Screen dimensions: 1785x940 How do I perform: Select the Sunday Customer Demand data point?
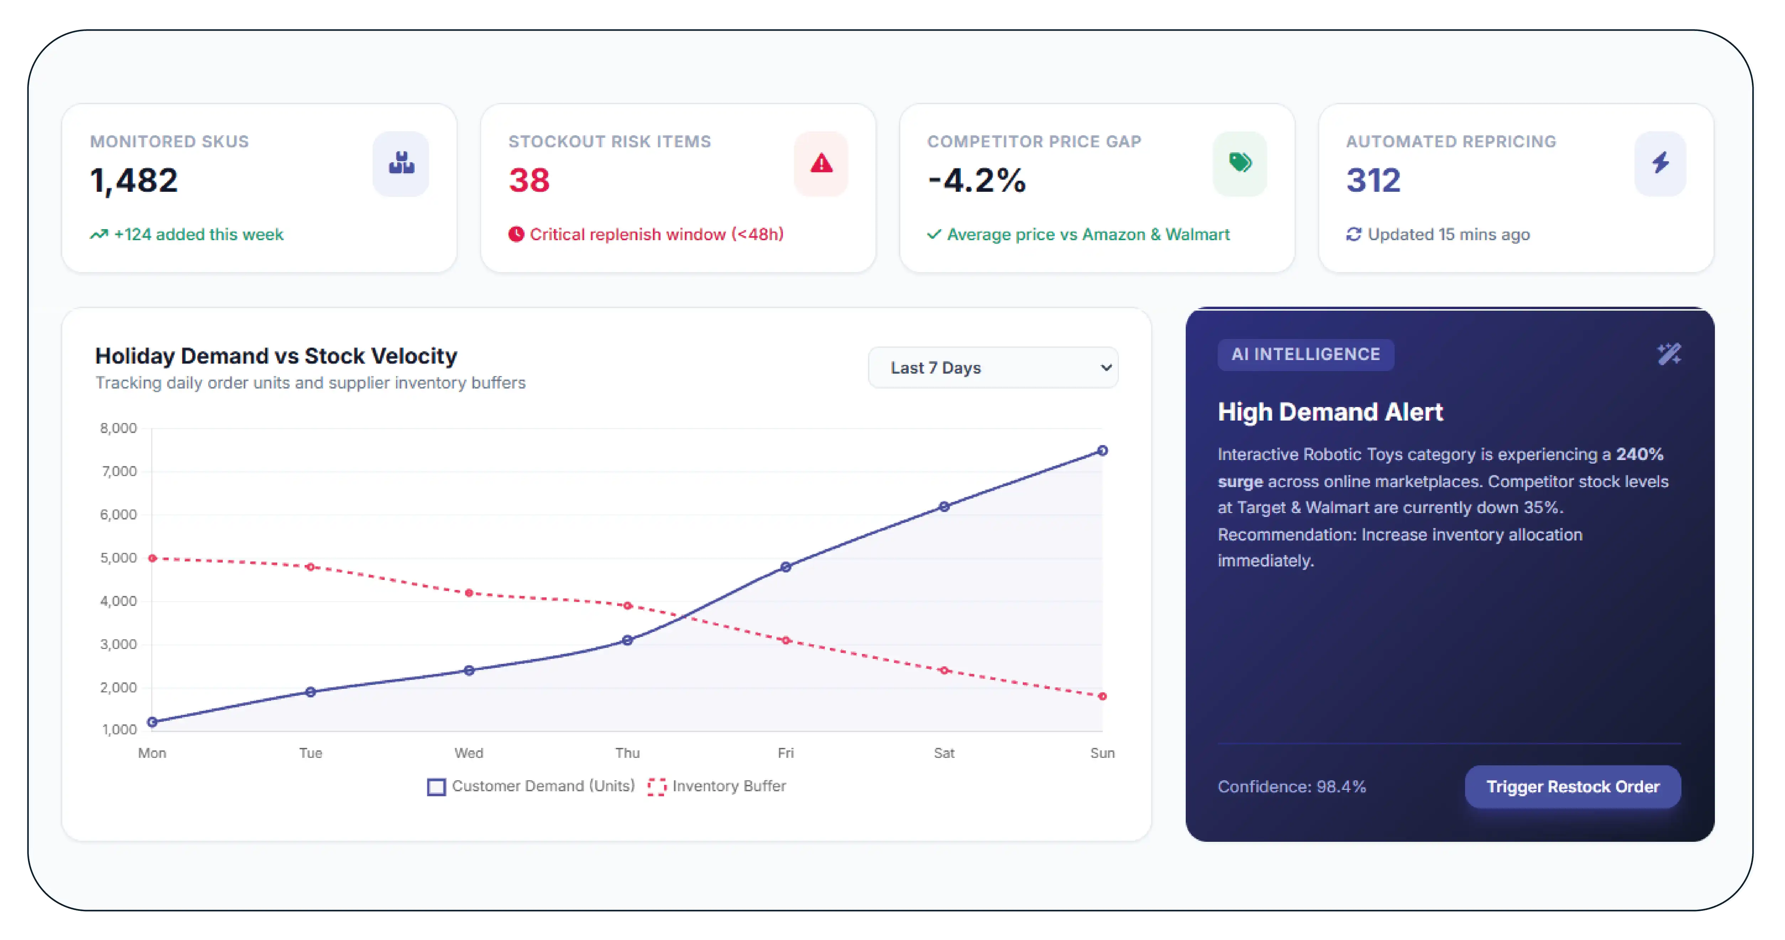coord(1102,451)
